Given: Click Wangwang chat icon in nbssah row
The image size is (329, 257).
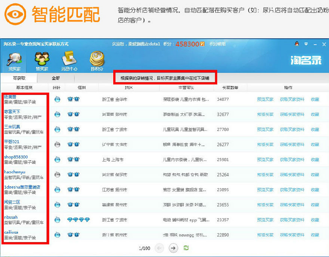Looking at the screenshot, I should point(57,220).
